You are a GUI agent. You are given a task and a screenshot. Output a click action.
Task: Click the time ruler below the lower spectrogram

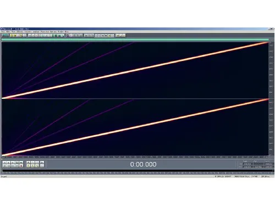(x=135, y=157)
